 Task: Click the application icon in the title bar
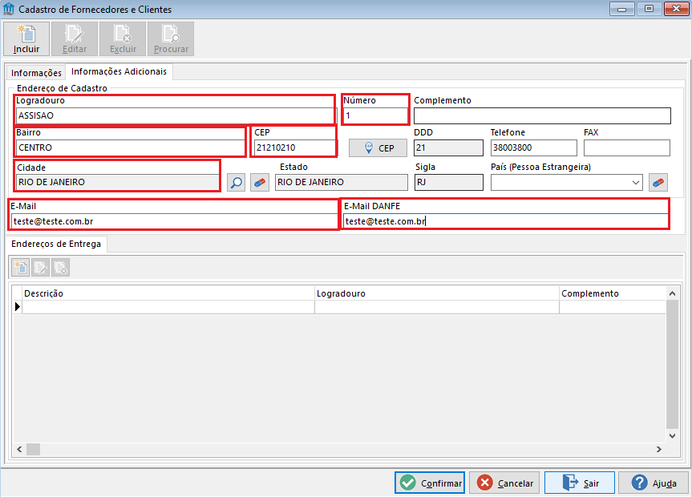tap(9, 9)
